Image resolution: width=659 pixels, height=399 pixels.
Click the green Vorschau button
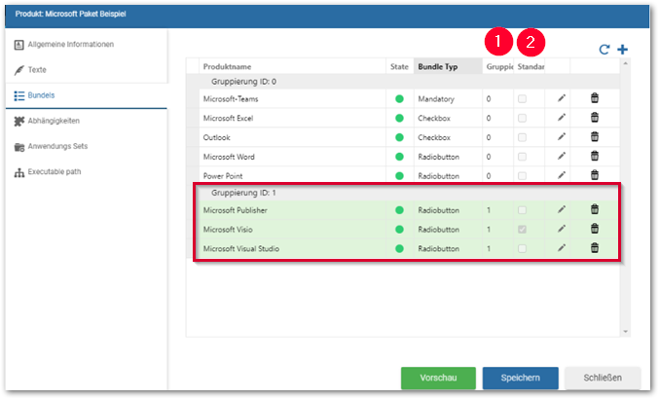pos(438,378)
